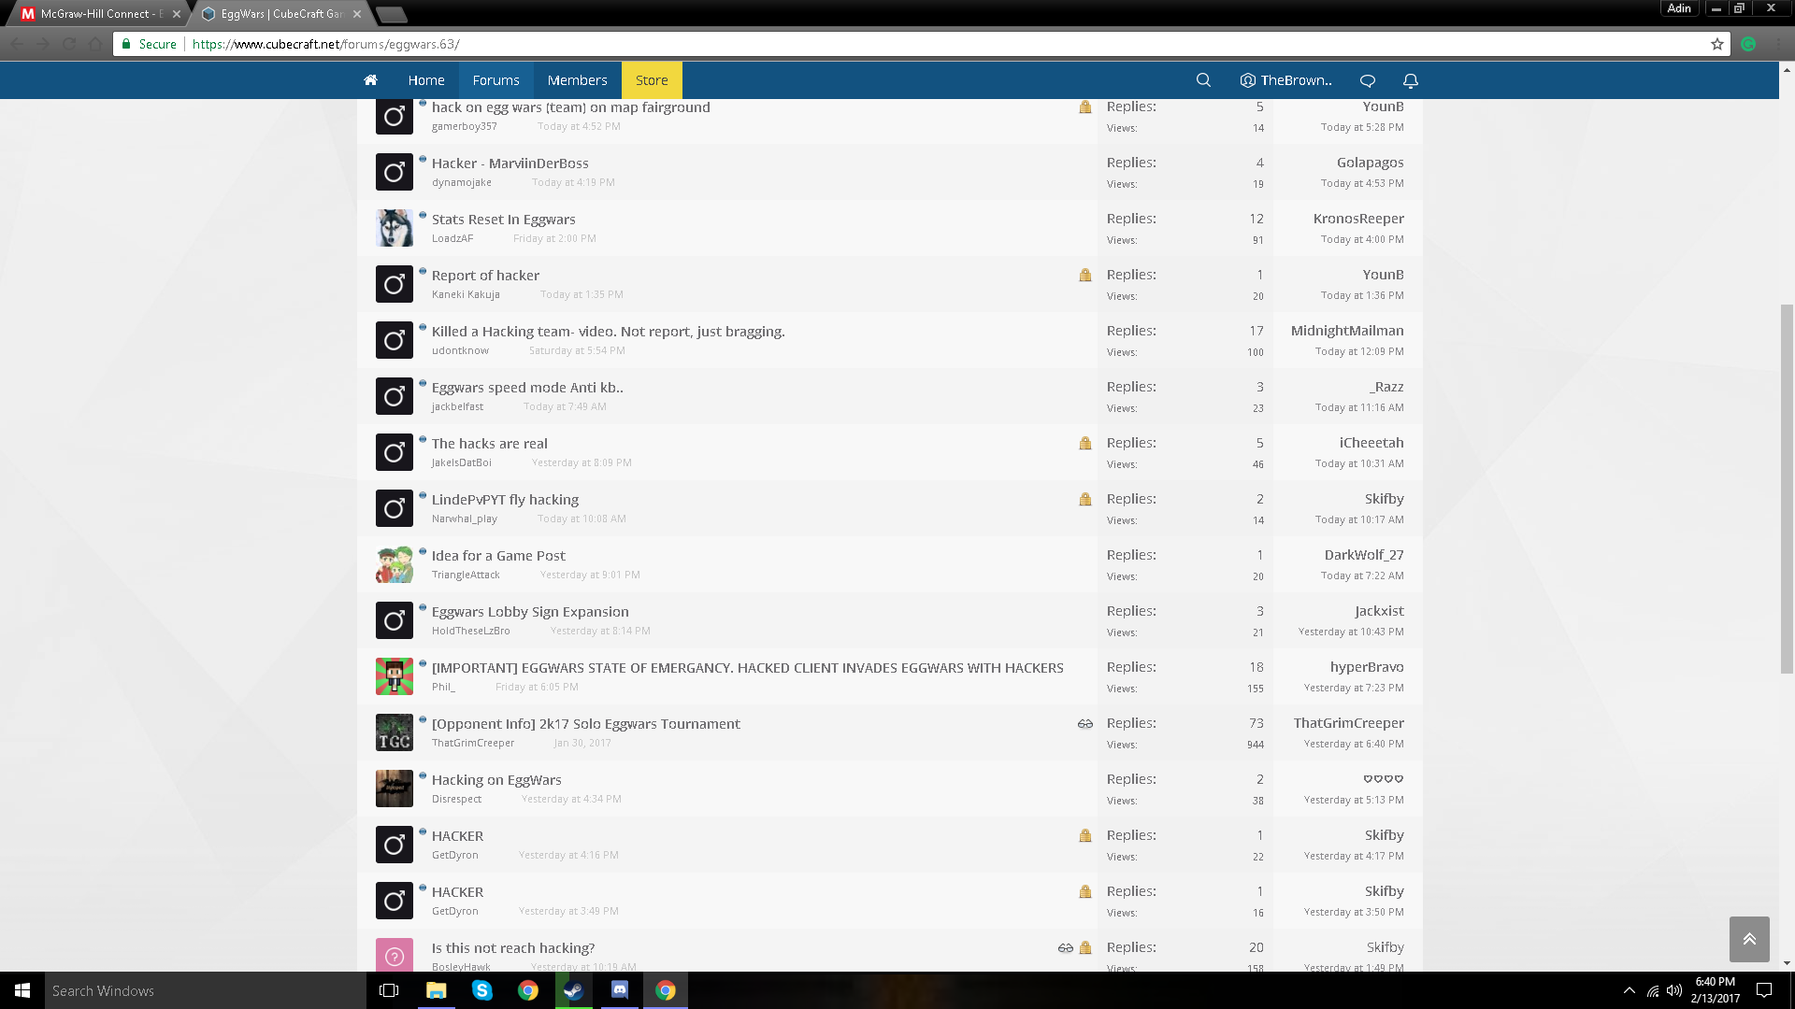Click thread starter name udontknow
This screenshot has width=1795, height=1009.
pyautogui.click(x=460, y=350)
